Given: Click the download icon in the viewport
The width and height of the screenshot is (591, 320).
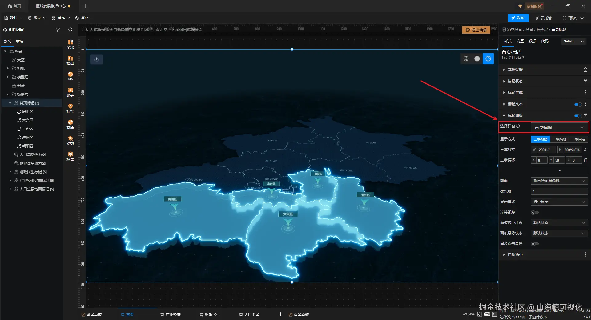Looking at the screenshot, I should pos(97,59).
